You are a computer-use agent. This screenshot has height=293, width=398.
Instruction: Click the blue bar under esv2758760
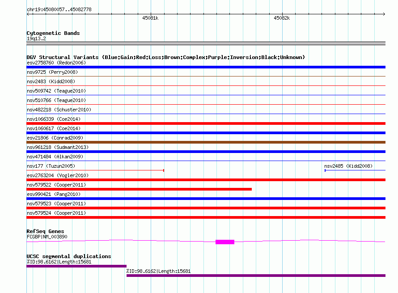click(206, 67)
